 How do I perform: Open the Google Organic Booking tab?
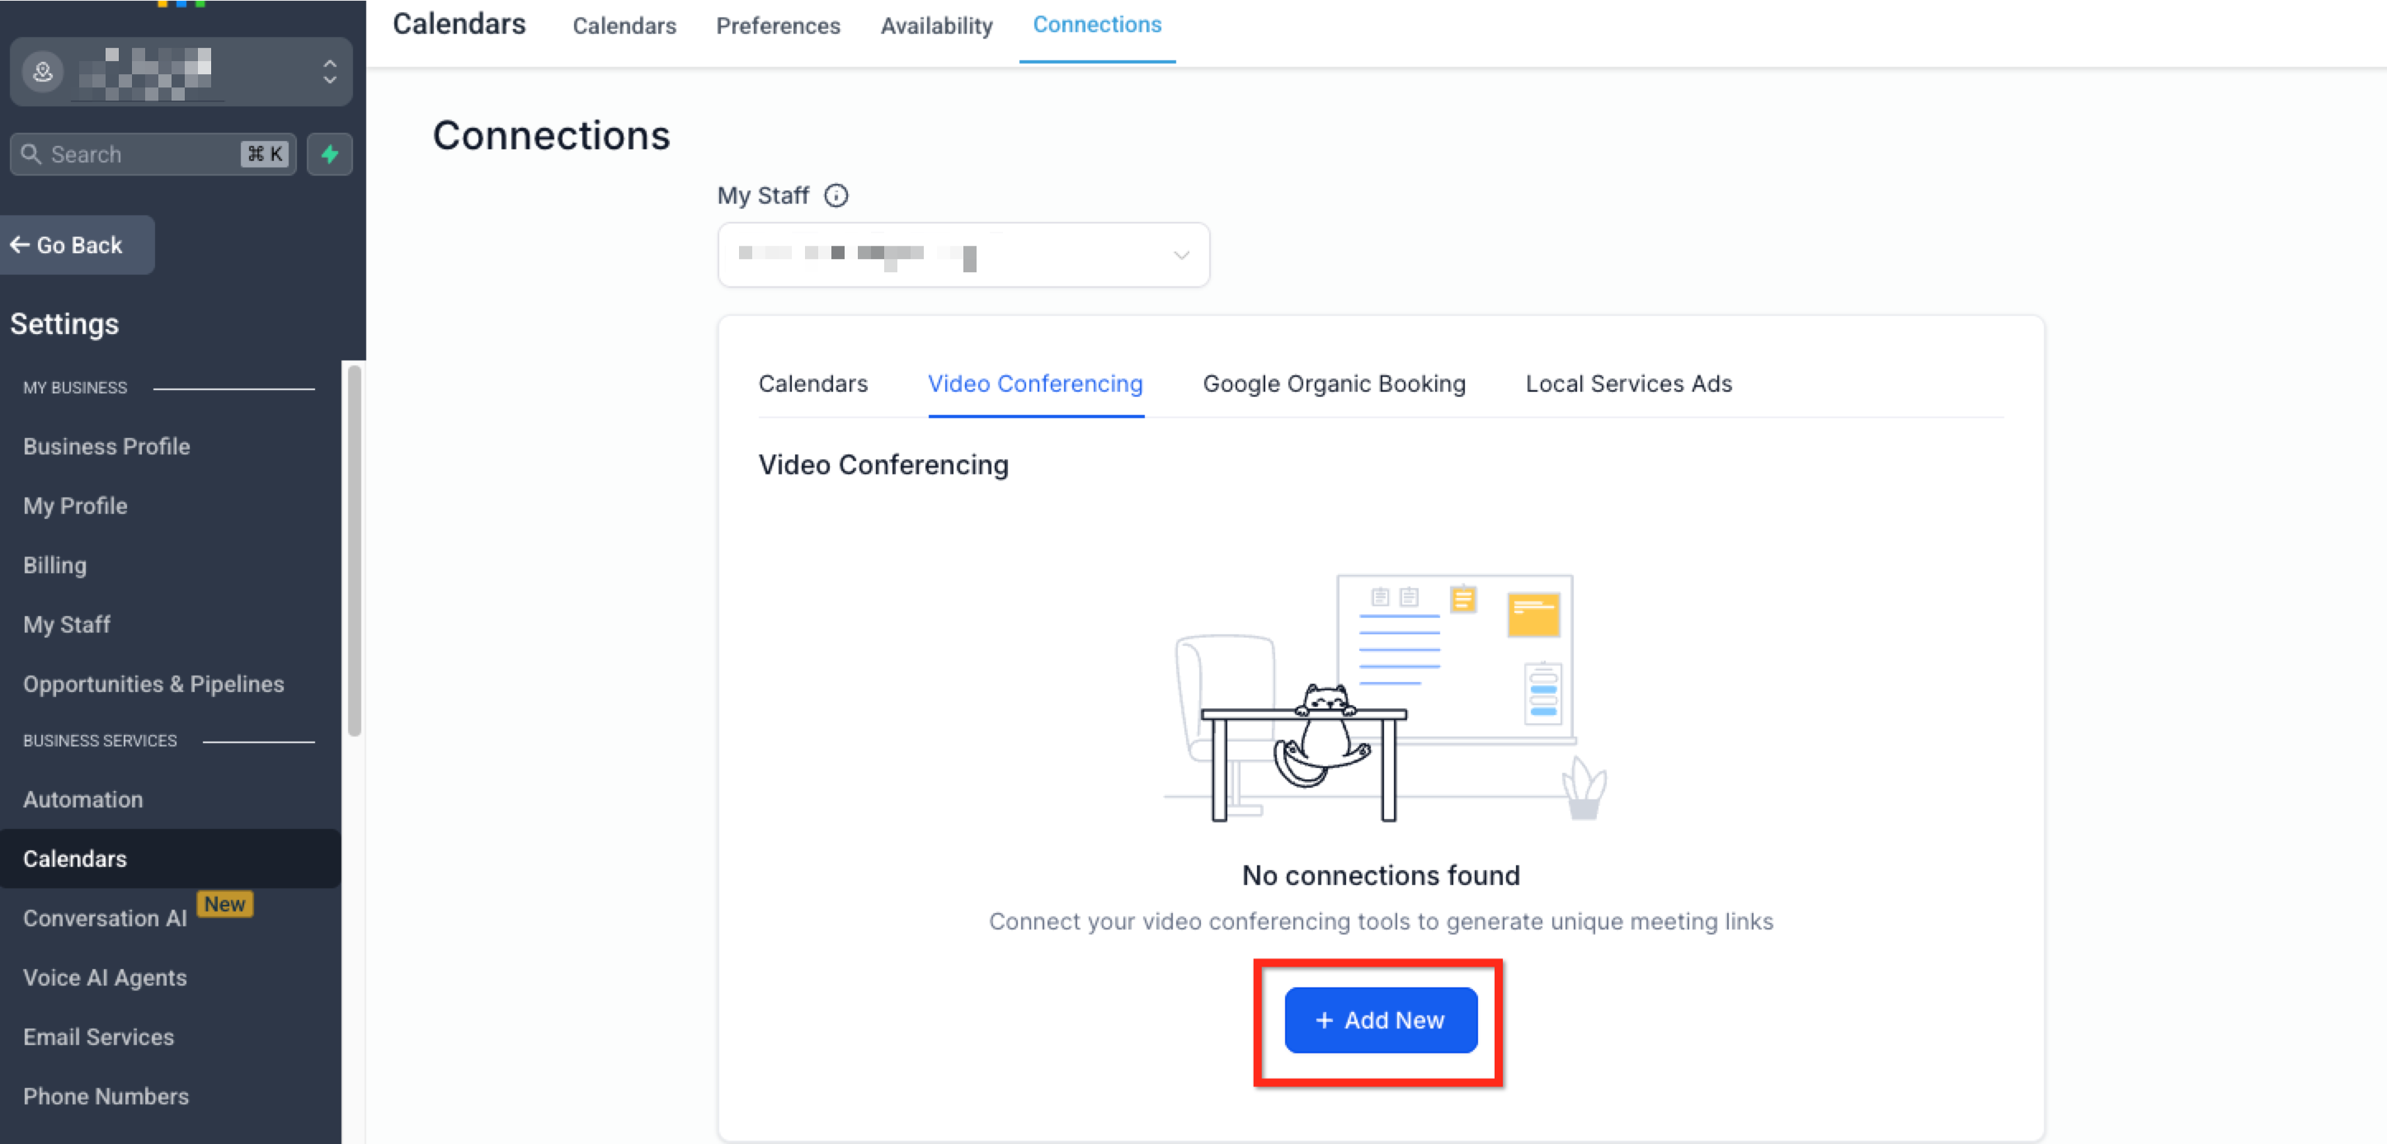pos(1334,384)
